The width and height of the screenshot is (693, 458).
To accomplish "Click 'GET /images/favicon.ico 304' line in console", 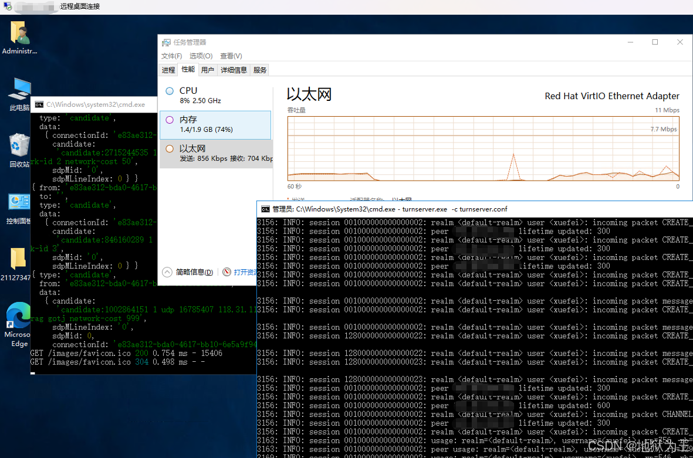I will 117,362.
